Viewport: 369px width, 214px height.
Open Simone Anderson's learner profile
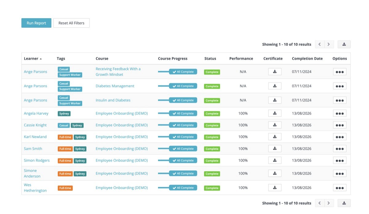[x=32, y=173]
